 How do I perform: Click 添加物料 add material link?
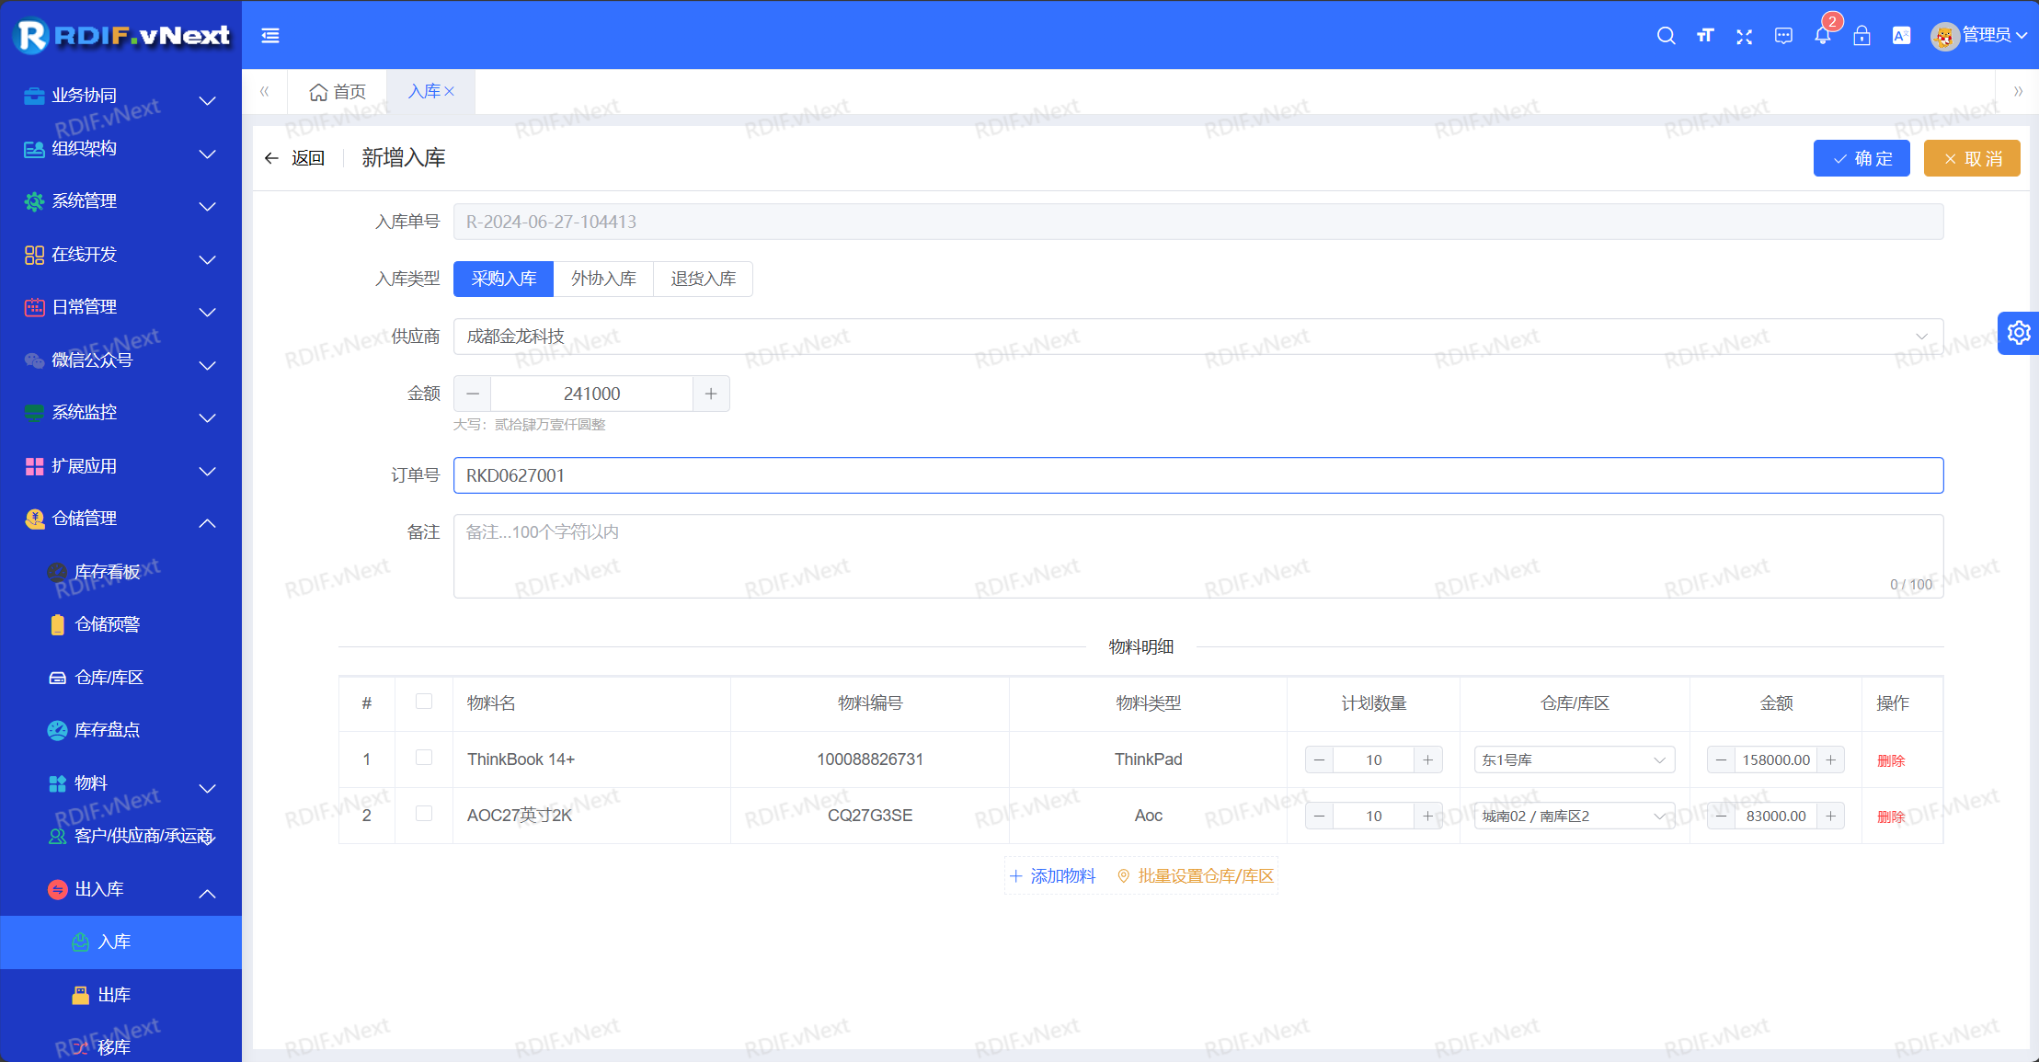click(x=1053, y=876)
